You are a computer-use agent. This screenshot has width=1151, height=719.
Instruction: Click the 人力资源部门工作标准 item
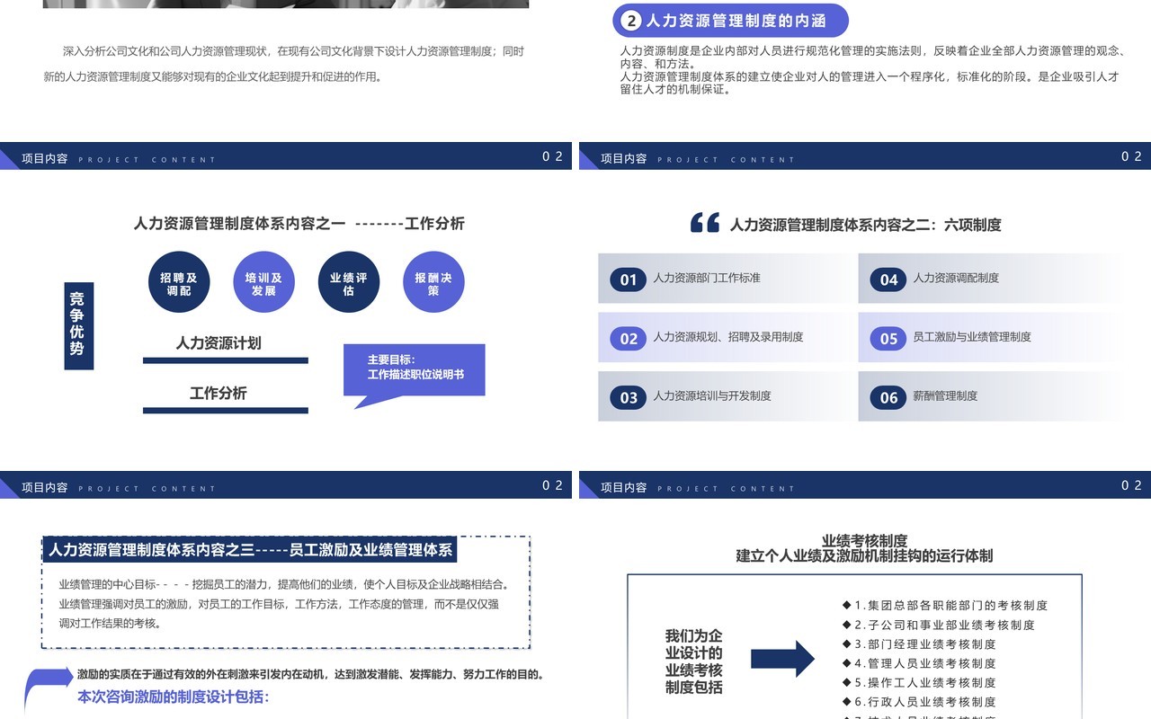click(x=707, y=279)
